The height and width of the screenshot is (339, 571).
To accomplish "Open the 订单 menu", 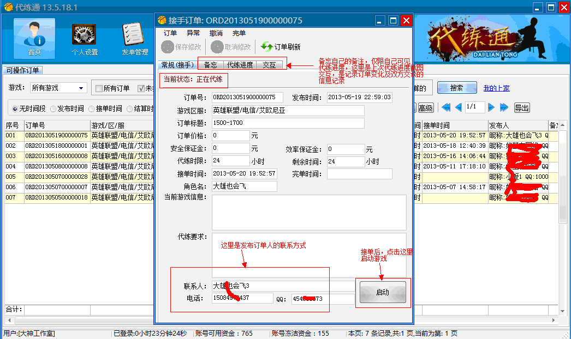I will click(170, 33).
